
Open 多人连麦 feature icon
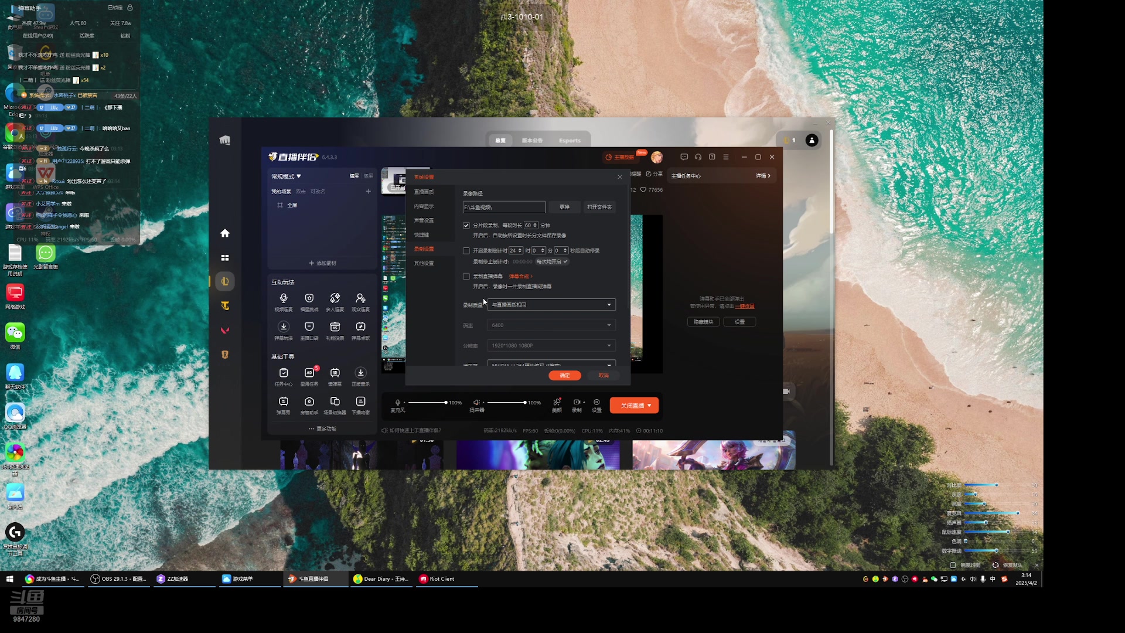(335, 298)
